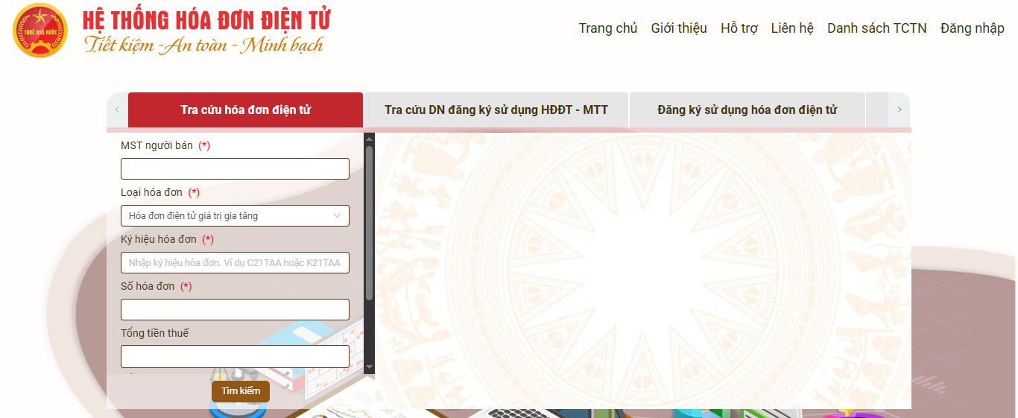Click the form's vertical scrollbar thumb
1018x418 pixels.
coord(369,224)
